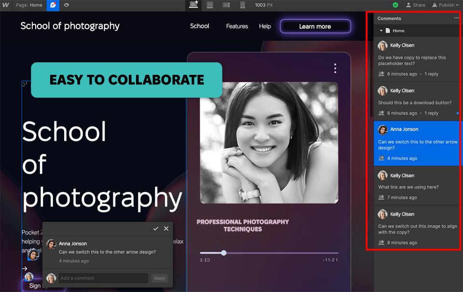Screen dimensions: 463x292
Task: Click the Features nav link
Action: [237, 26]
